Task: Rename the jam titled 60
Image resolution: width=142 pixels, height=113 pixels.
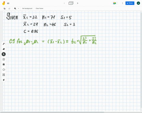Action: point(8,3)
